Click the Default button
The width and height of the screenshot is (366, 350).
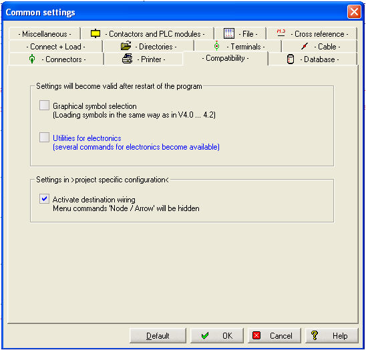click(x=158, y=336)
